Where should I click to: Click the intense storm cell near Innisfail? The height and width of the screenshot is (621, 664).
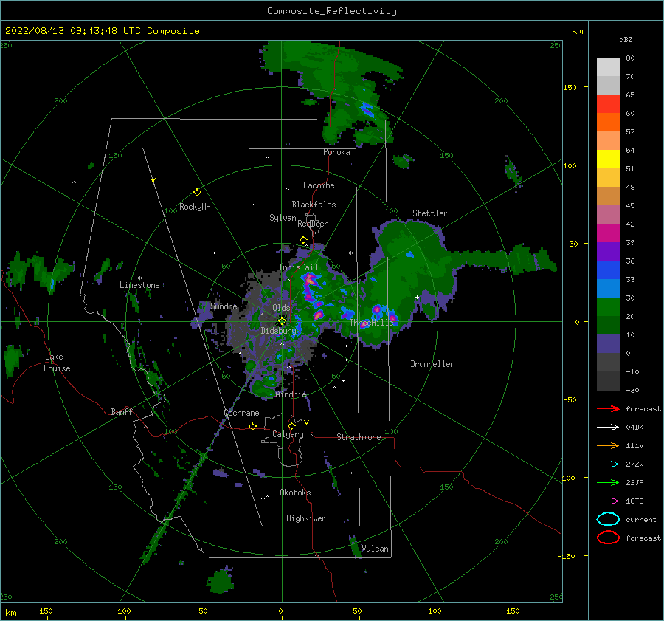[310, 280]
